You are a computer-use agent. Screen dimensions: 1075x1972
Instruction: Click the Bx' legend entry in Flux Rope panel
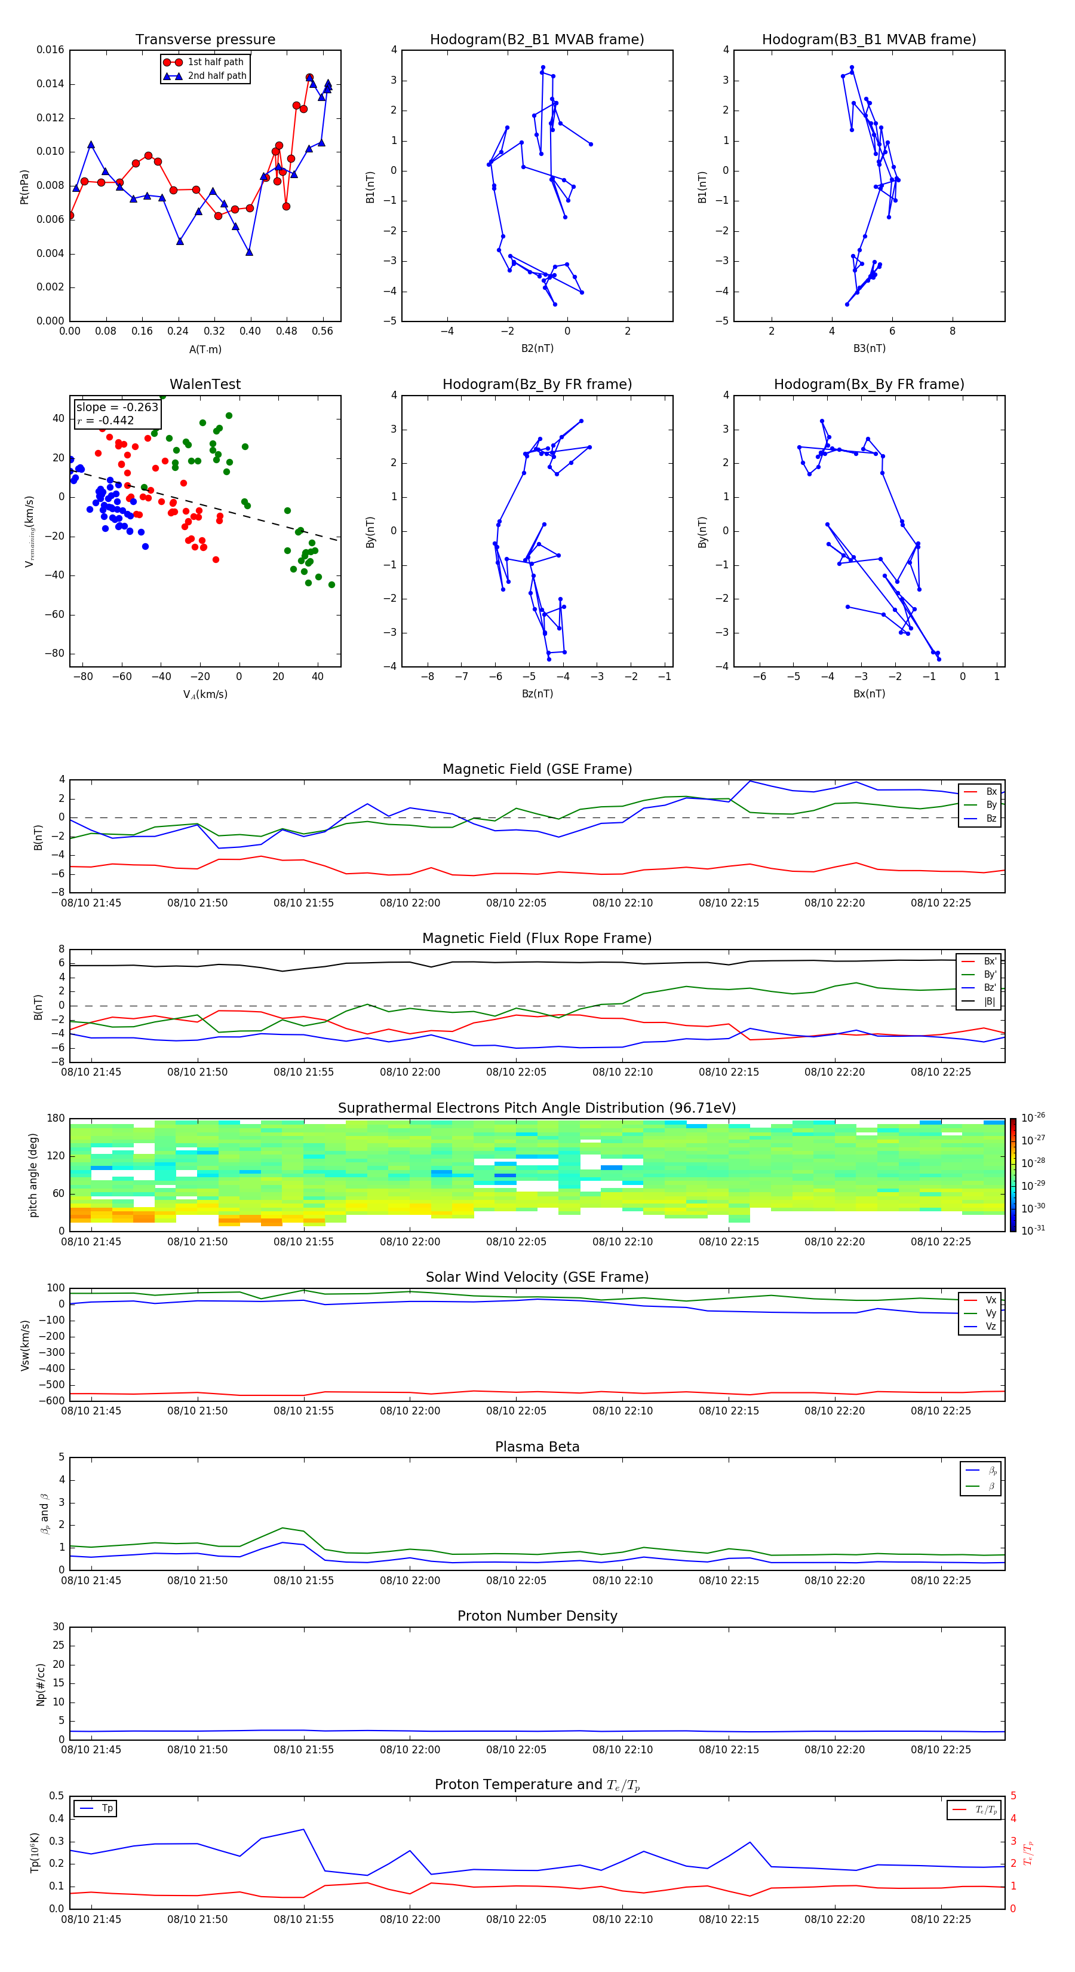pos(980,961)
